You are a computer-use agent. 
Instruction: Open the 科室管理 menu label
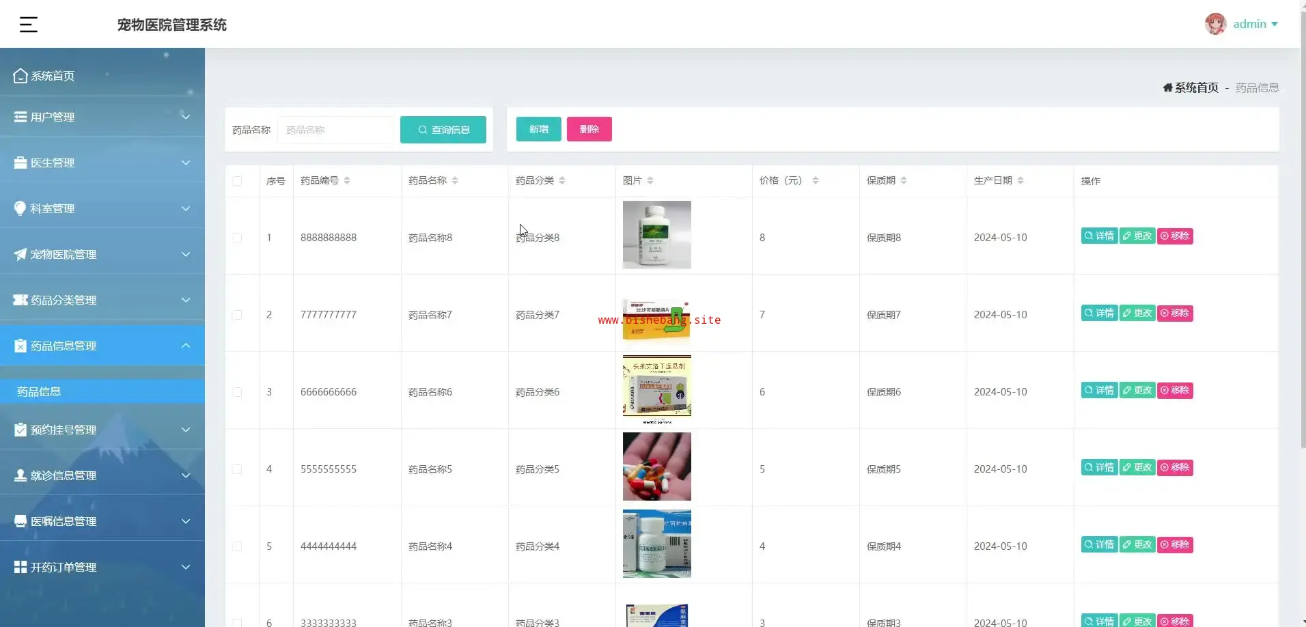[53, 208]
